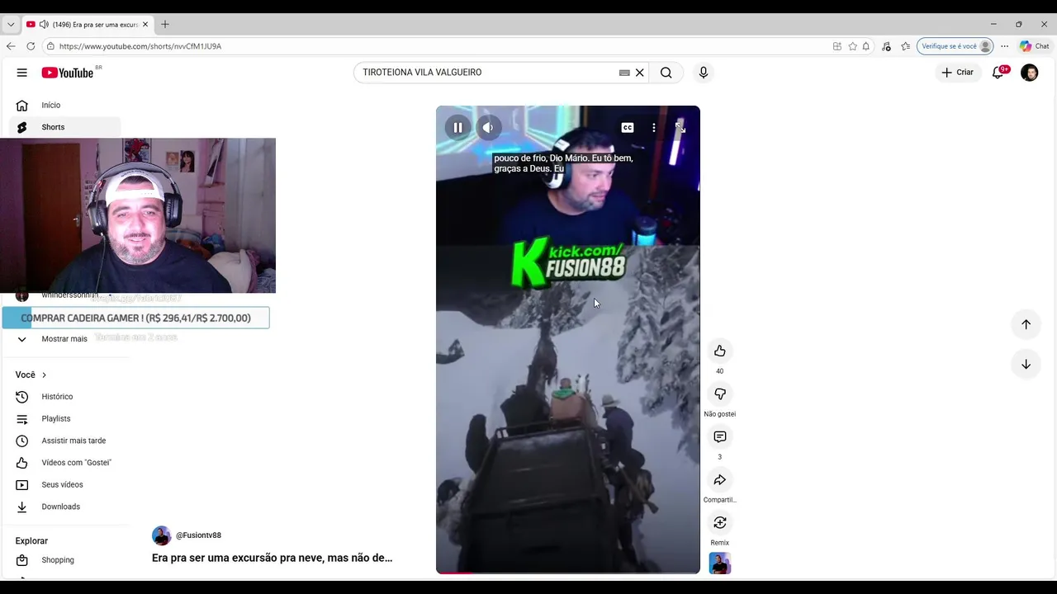The width and height of the screenshot is (1057, 594).
Task: Clear the search box with the X icon
Action: (639, 73)
